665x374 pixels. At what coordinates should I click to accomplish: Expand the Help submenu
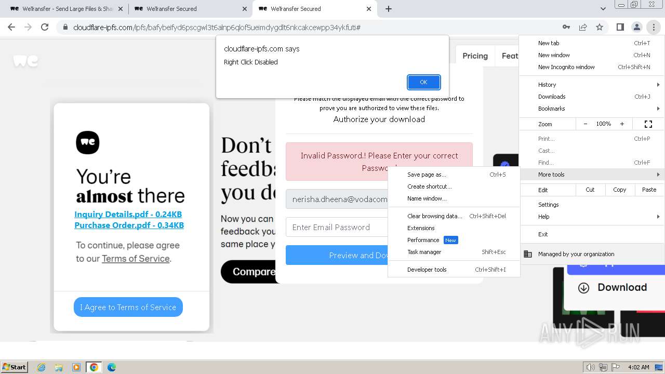click(592, 217)
